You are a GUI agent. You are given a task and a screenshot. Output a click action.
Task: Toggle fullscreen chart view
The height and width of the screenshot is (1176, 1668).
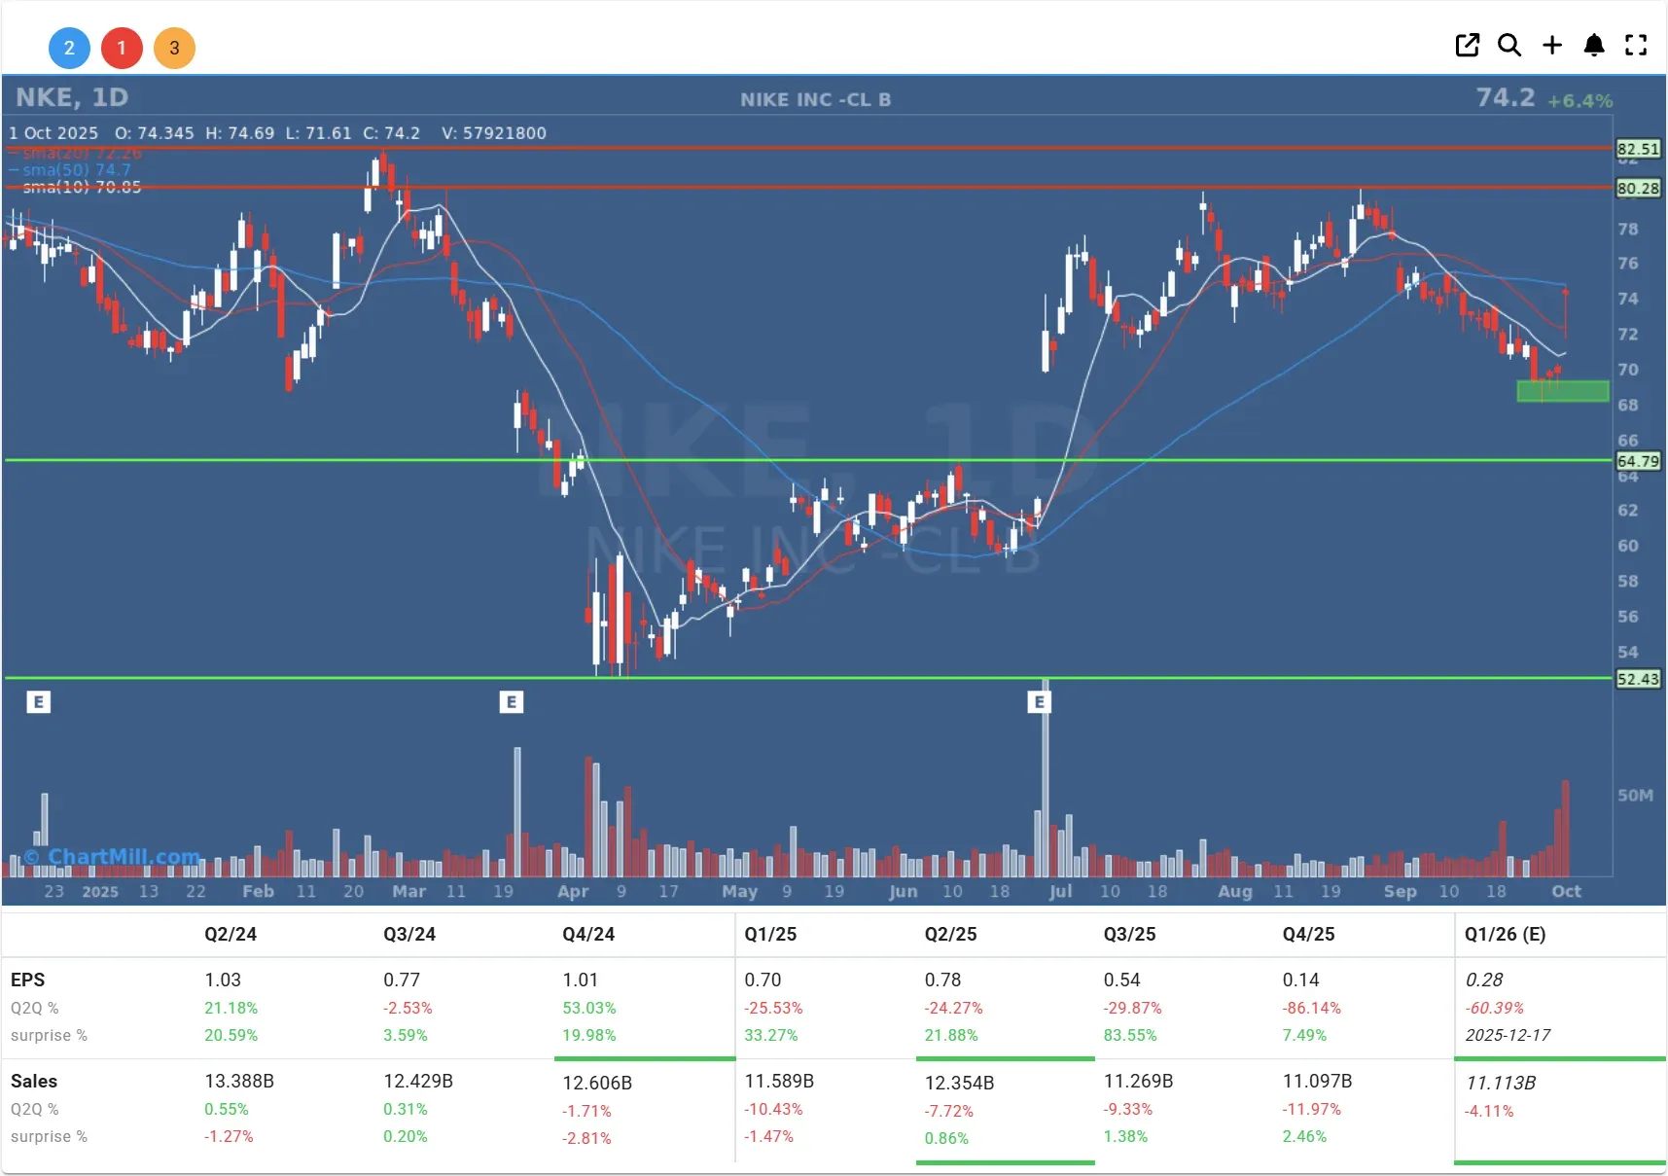(1636, 46)
